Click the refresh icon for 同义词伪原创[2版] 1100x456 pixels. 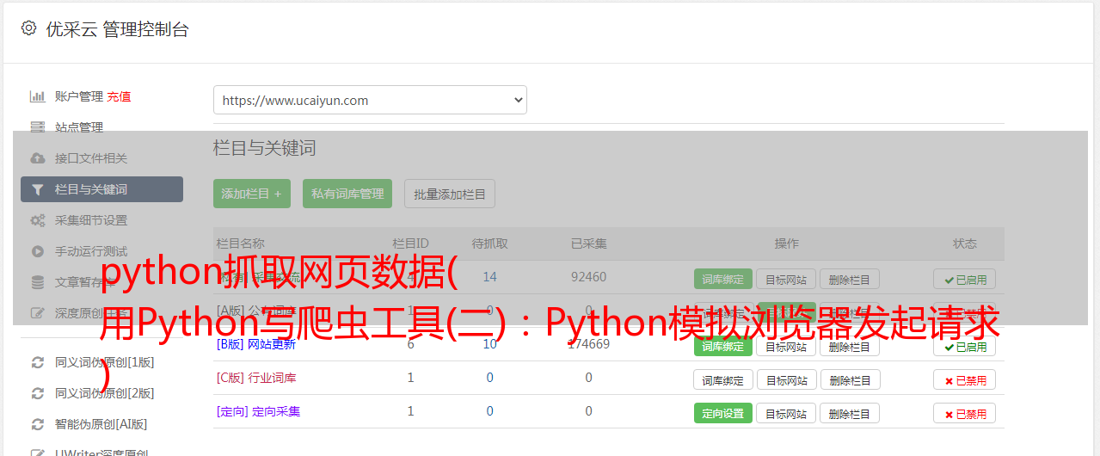37,393
